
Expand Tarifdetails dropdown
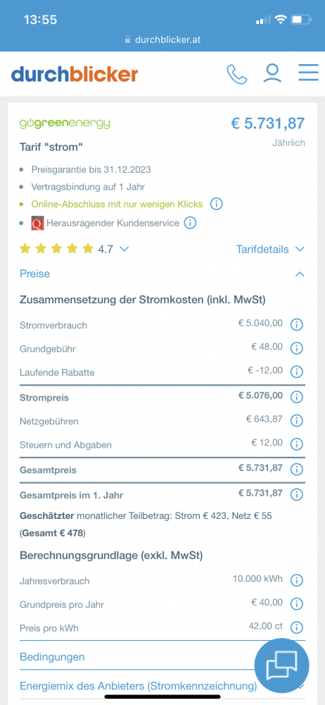click(x=271, y=249)
